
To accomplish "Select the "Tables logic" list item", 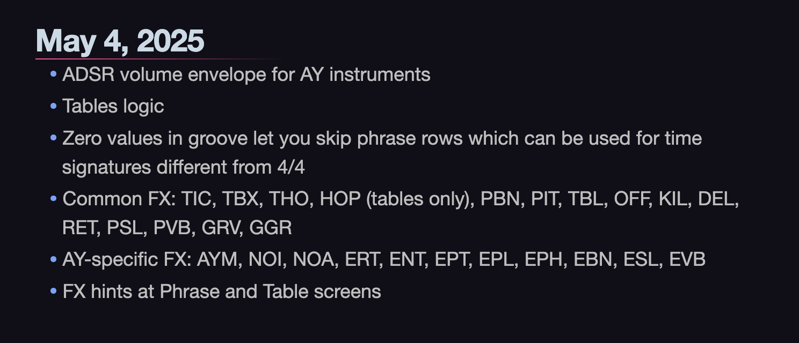I will pos(113,106).
